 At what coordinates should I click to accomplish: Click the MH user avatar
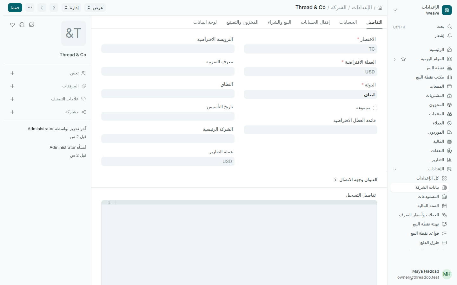pos(447,274)
